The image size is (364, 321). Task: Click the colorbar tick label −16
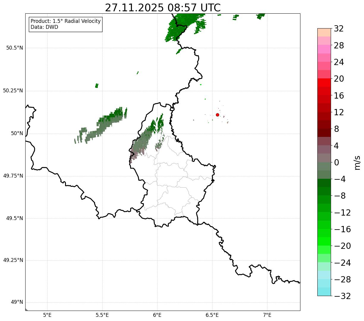tap(342, 229)
